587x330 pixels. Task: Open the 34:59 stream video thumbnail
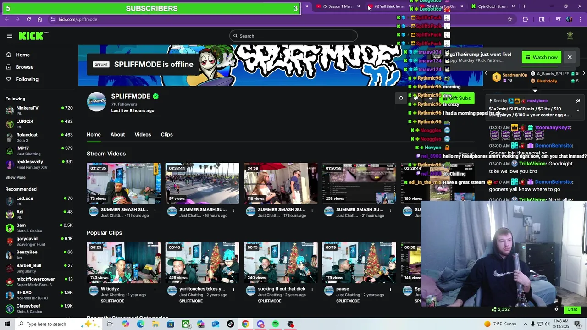click(281, 183)
